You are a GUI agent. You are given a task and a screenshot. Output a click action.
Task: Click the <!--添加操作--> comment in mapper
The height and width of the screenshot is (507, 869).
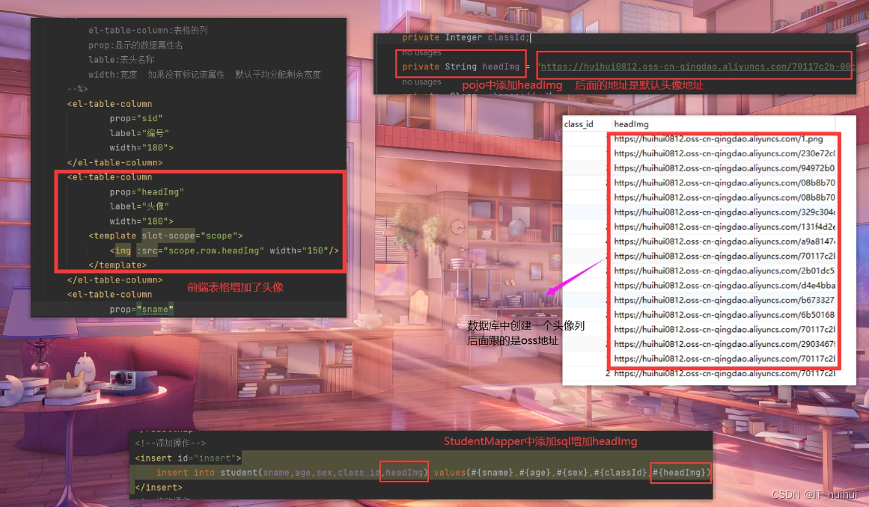(170, 443)
